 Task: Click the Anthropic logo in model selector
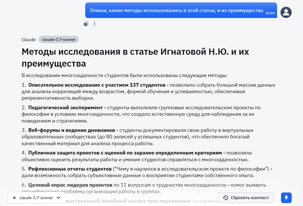pos(15,198)
